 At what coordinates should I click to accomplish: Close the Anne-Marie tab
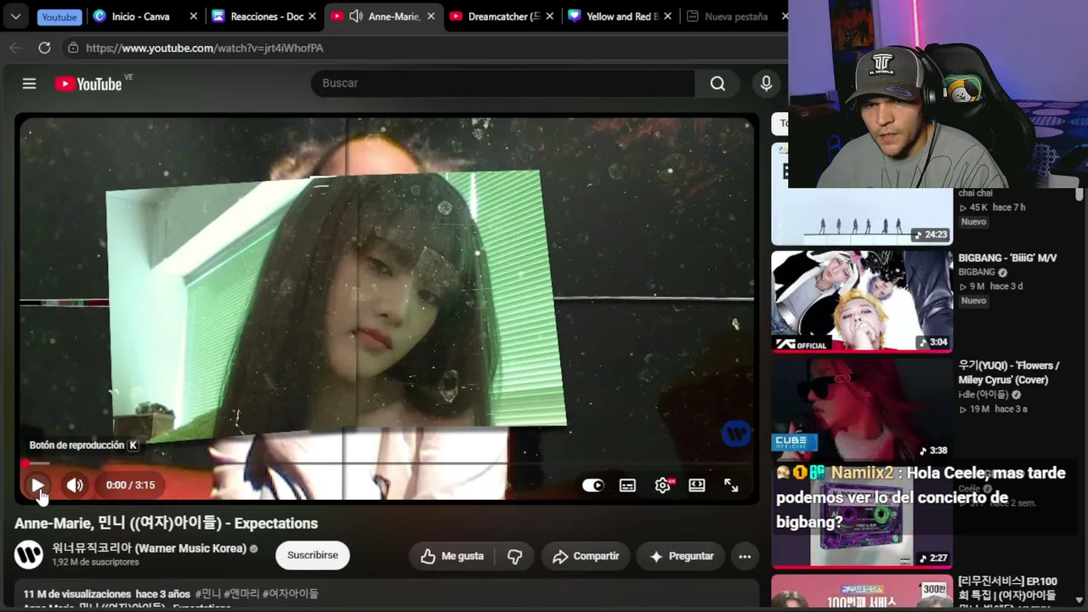(431, 16)
